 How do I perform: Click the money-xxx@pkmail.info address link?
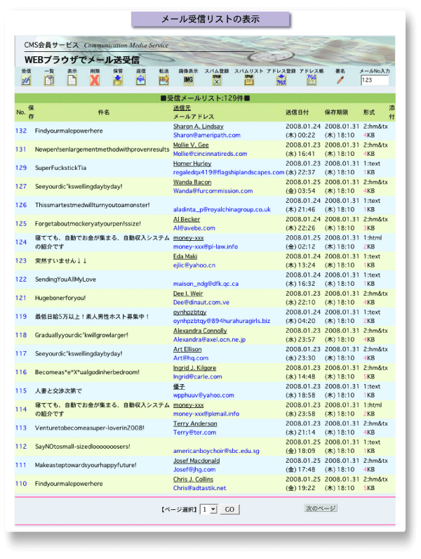click(x=206, y=414)
